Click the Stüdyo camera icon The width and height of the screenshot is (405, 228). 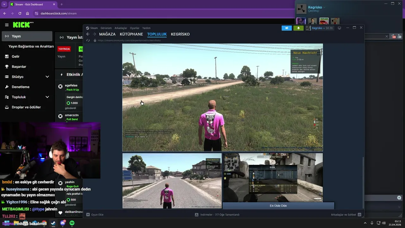(7, 77)
